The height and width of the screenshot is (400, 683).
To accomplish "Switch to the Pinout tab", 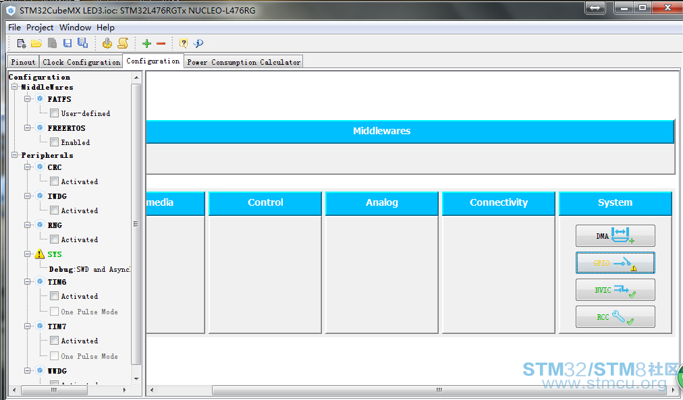I will tap(23, 62).
